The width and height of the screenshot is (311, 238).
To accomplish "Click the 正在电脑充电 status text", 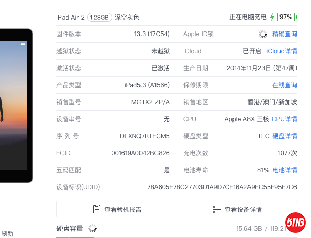I will pyautogui.click(x=248, y=17).
